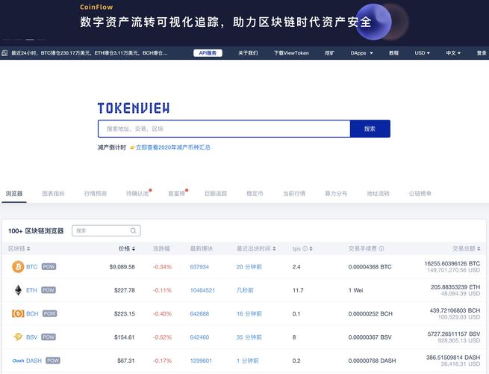Click the CoinFlow banner title
The height and width of the screenshot is (374, 489).
pyautogui.click(x=96, y=7)
